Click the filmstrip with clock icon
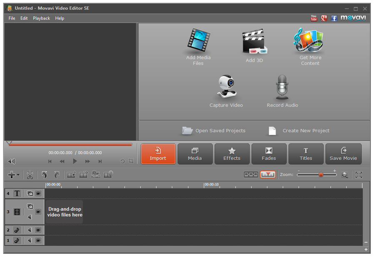Image resolution: width=375 pixels, height=258 pixels. [108, 174]
